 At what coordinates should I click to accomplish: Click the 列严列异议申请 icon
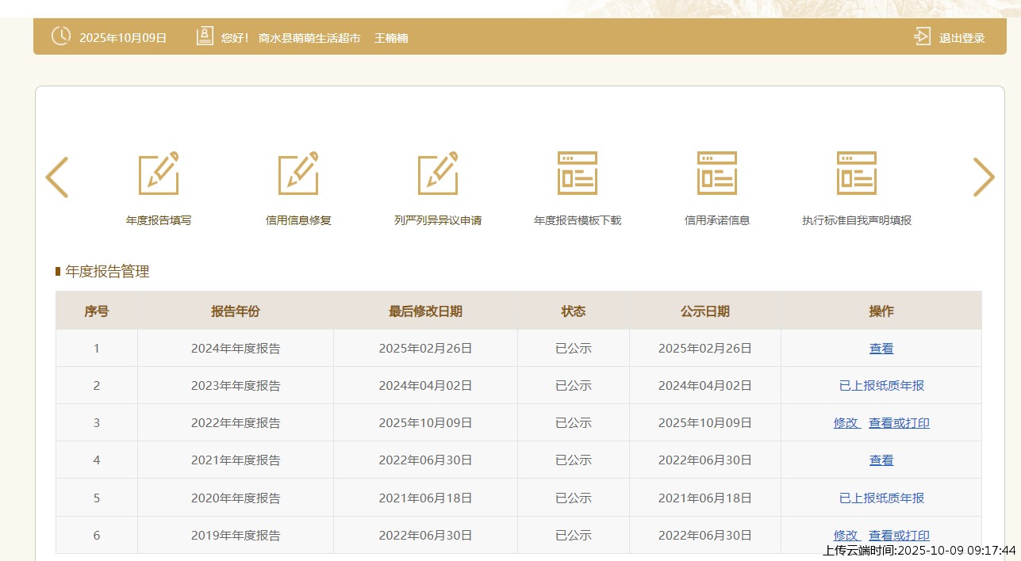[438, 174]
